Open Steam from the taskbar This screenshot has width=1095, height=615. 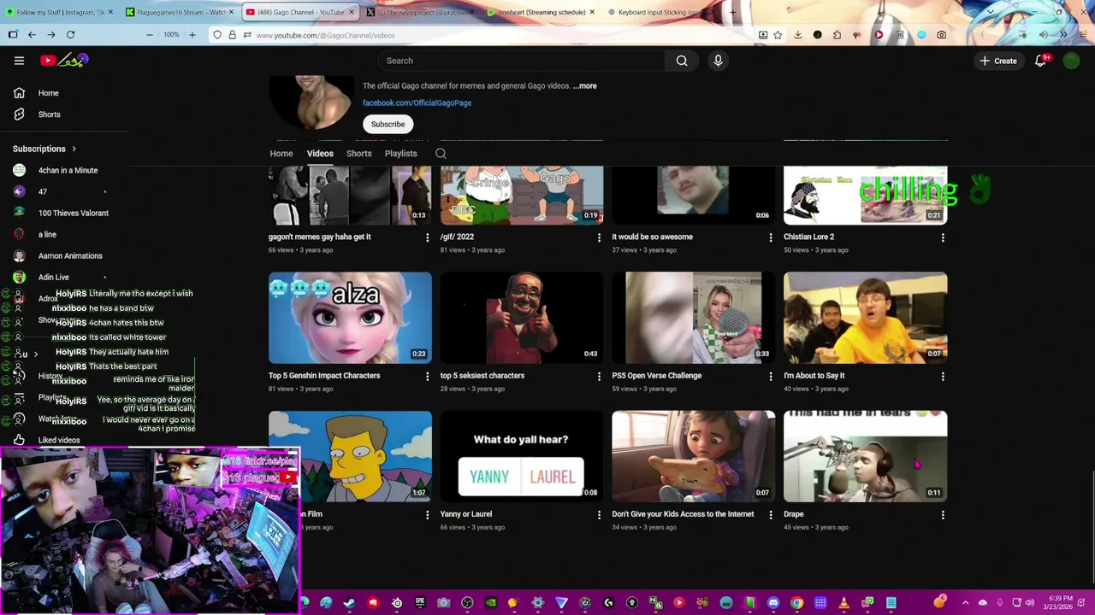tap(349, 603)
